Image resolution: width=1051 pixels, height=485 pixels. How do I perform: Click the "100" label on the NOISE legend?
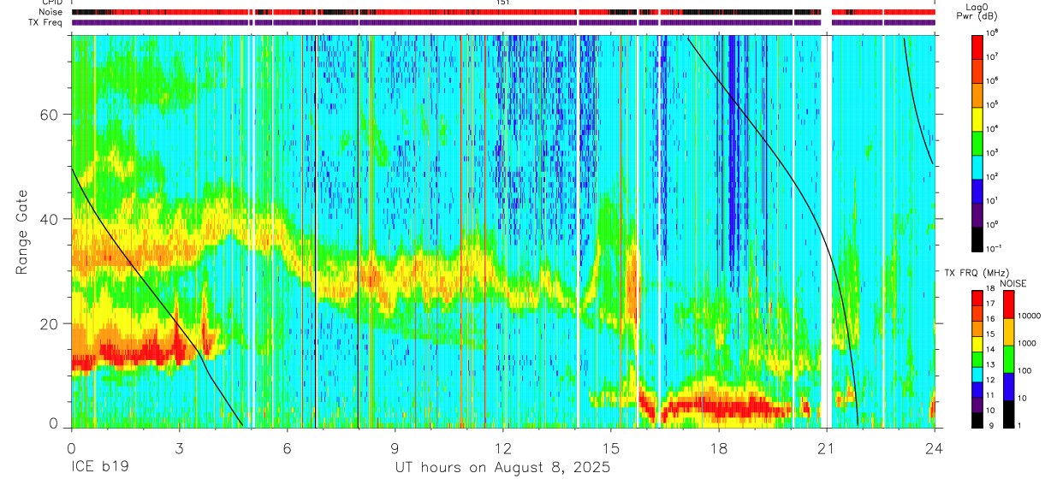(1026, 370)
